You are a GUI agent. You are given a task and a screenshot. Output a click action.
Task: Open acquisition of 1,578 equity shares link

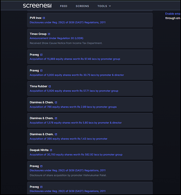click(76, 123)
